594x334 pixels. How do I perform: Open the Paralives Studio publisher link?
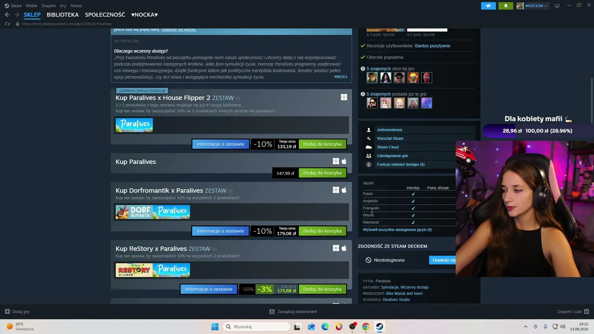click(x=396, y=300)
